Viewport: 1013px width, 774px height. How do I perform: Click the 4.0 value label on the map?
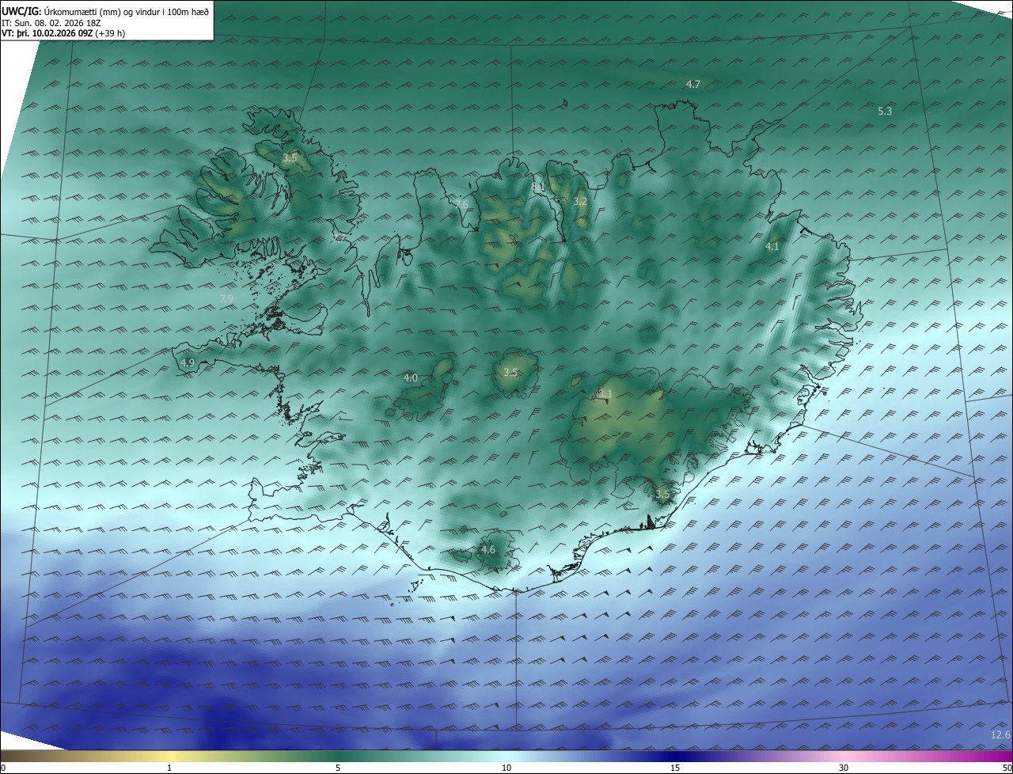411,378
